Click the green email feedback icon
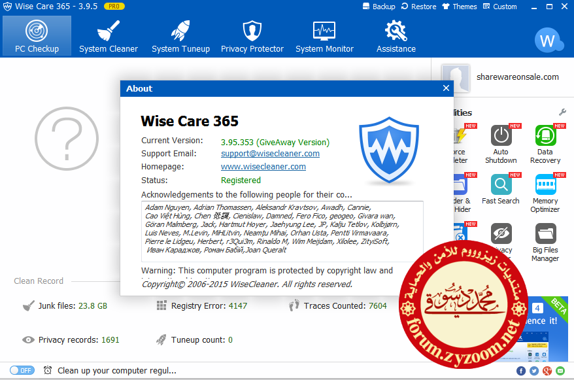This screenshot has width=574, height=380. pos(560,371)
